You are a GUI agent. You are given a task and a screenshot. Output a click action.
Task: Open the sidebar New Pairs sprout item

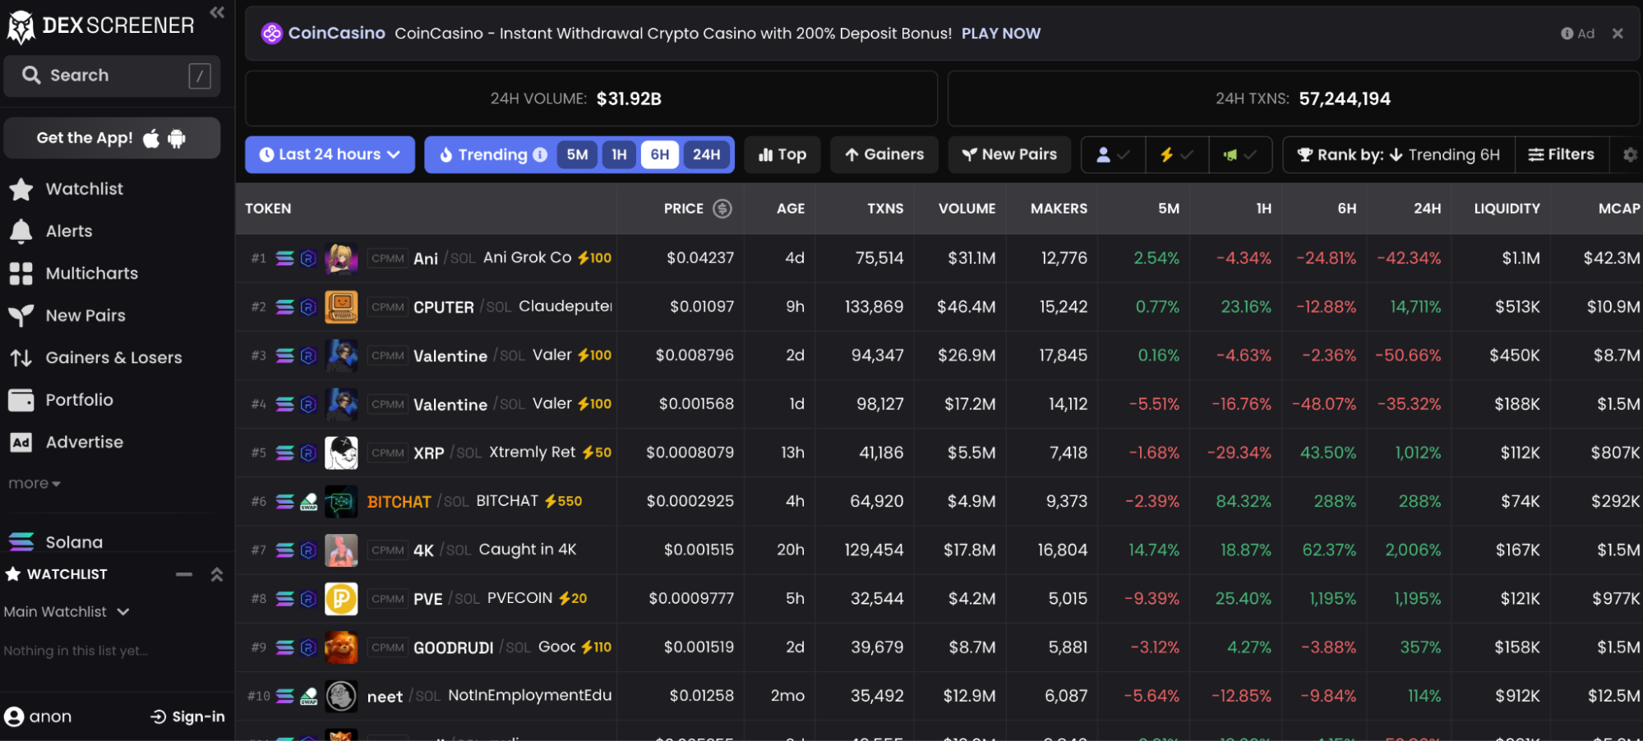pos(21,315)
